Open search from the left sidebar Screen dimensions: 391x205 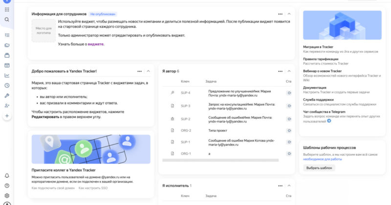coord(7,20)
